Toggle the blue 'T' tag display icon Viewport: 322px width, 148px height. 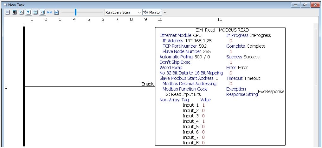click(x=28, y=12)
